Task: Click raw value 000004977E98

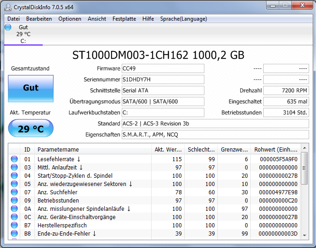Action: [x=278, y=192]
